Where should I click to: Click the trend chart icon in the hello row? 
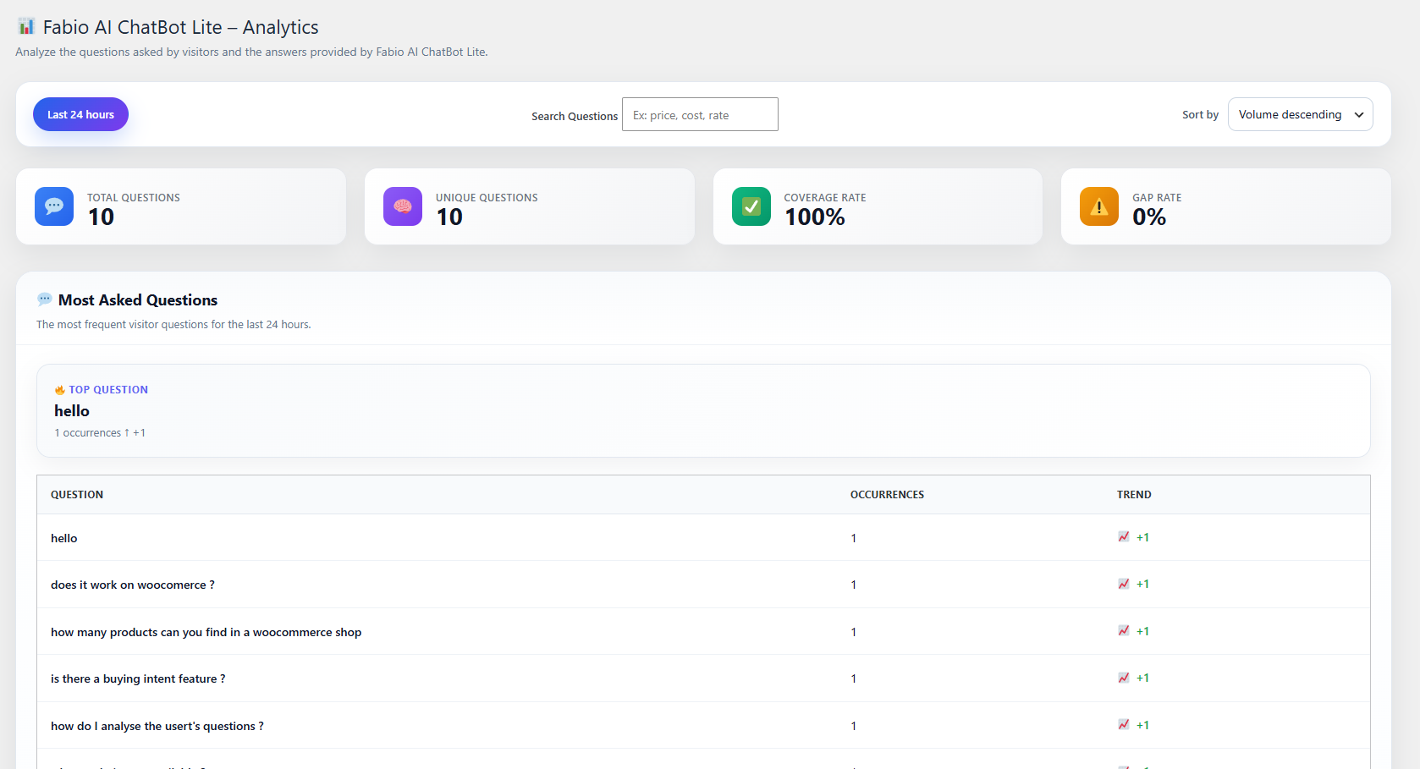click(1124, 537)
